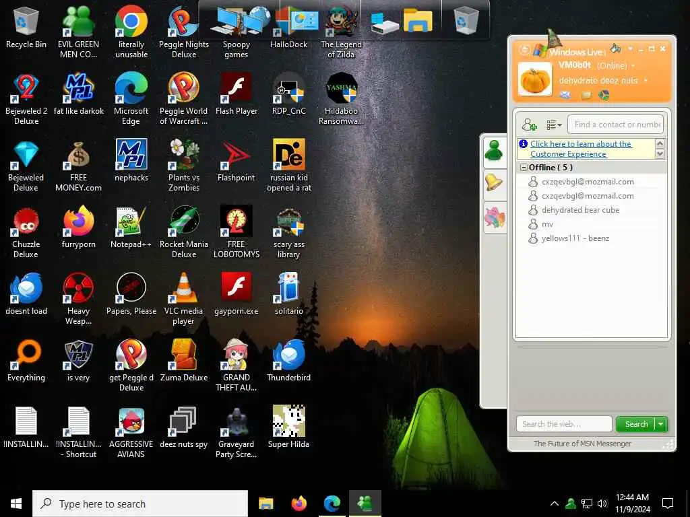Click the pumpkin display picture

[534, 79]
